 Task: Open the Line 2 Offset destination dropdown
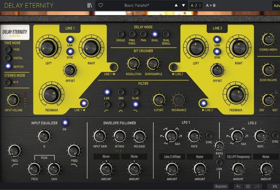pyautogui.click(x=172, y=156)
